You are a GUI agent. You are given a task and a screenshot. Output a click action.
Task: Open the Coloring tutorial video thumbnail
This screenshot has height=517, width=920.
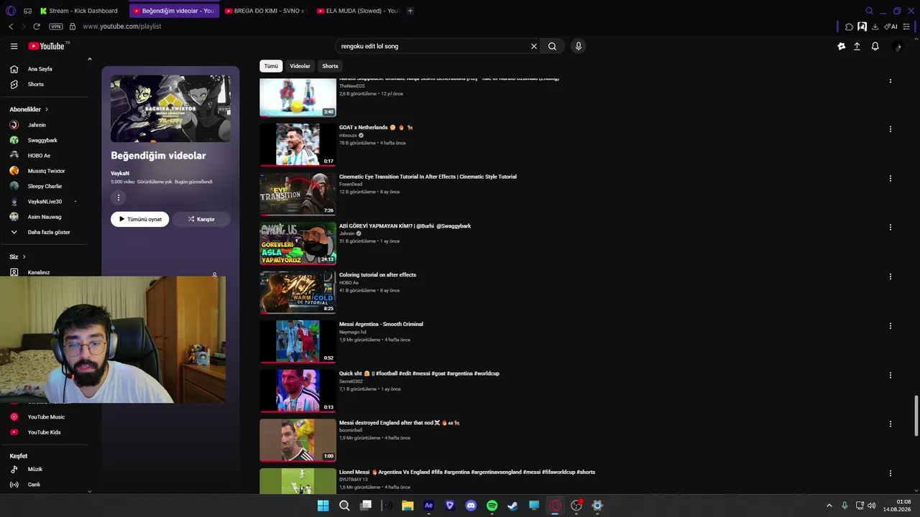[x=298, y=292]
